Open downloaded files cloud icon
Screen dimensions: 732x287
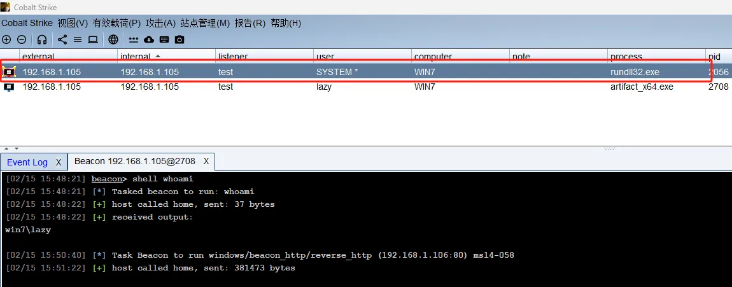click(x=149, y=39)
